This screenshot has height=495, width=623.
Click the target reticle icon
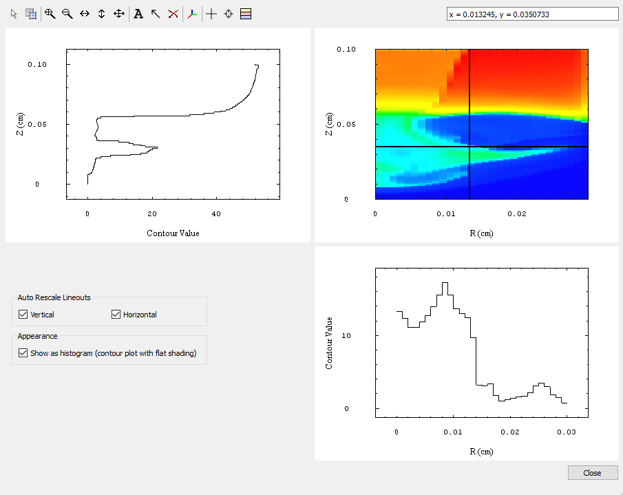pos(229,14)
